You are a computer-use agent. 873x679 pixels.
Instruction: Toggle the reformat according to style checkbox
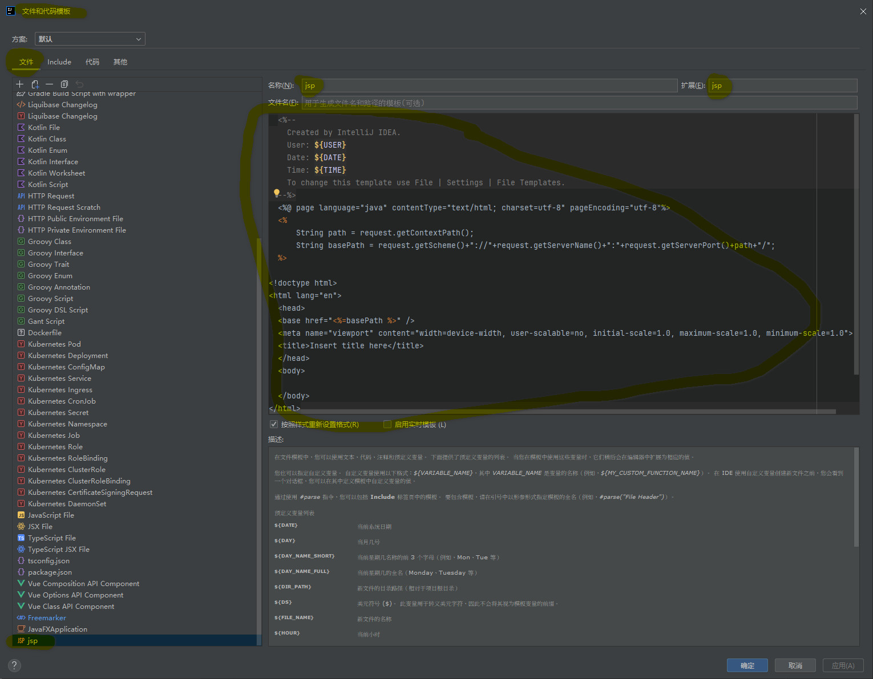click(274, 424)
